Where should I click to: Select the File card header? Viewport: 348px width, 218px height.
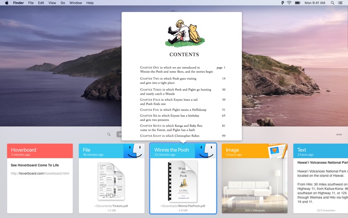point(112,151)
